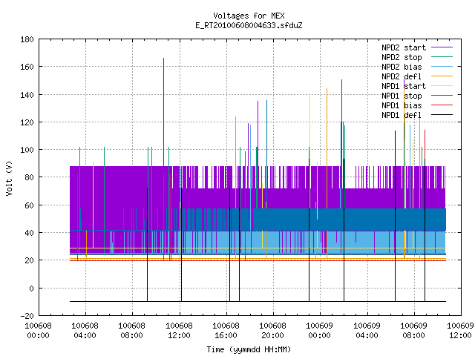Click the y-axis tick value 80

[x=29, y=177]
